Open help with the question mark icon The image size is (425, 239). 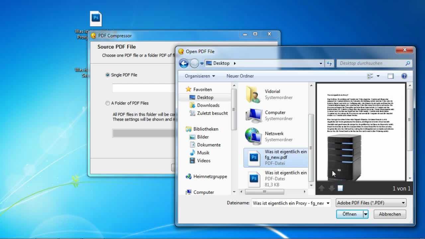click(x=404, y=76)
